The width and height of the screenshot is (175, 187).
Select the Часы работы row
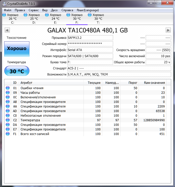tap(85, 92)
